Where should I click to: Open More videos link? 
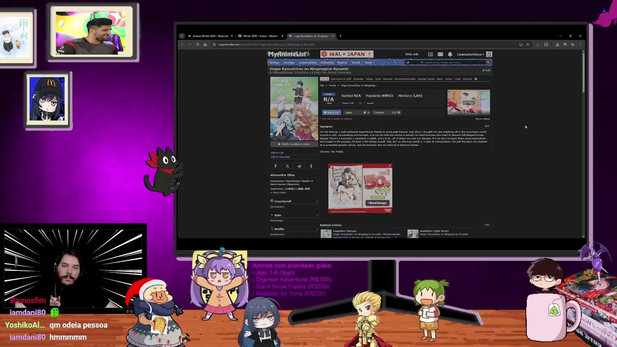click(483, 119)
